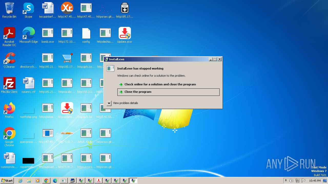Launch Microsoft Edge from the taskbar

pos(55,181)
